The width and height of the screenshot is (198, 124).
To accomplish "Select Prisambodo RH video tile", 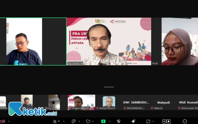I will tap(109, 42).
